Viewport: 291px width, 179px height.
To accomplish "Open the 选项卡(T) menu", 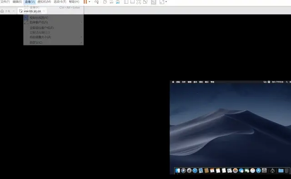I will click(60, 2).
